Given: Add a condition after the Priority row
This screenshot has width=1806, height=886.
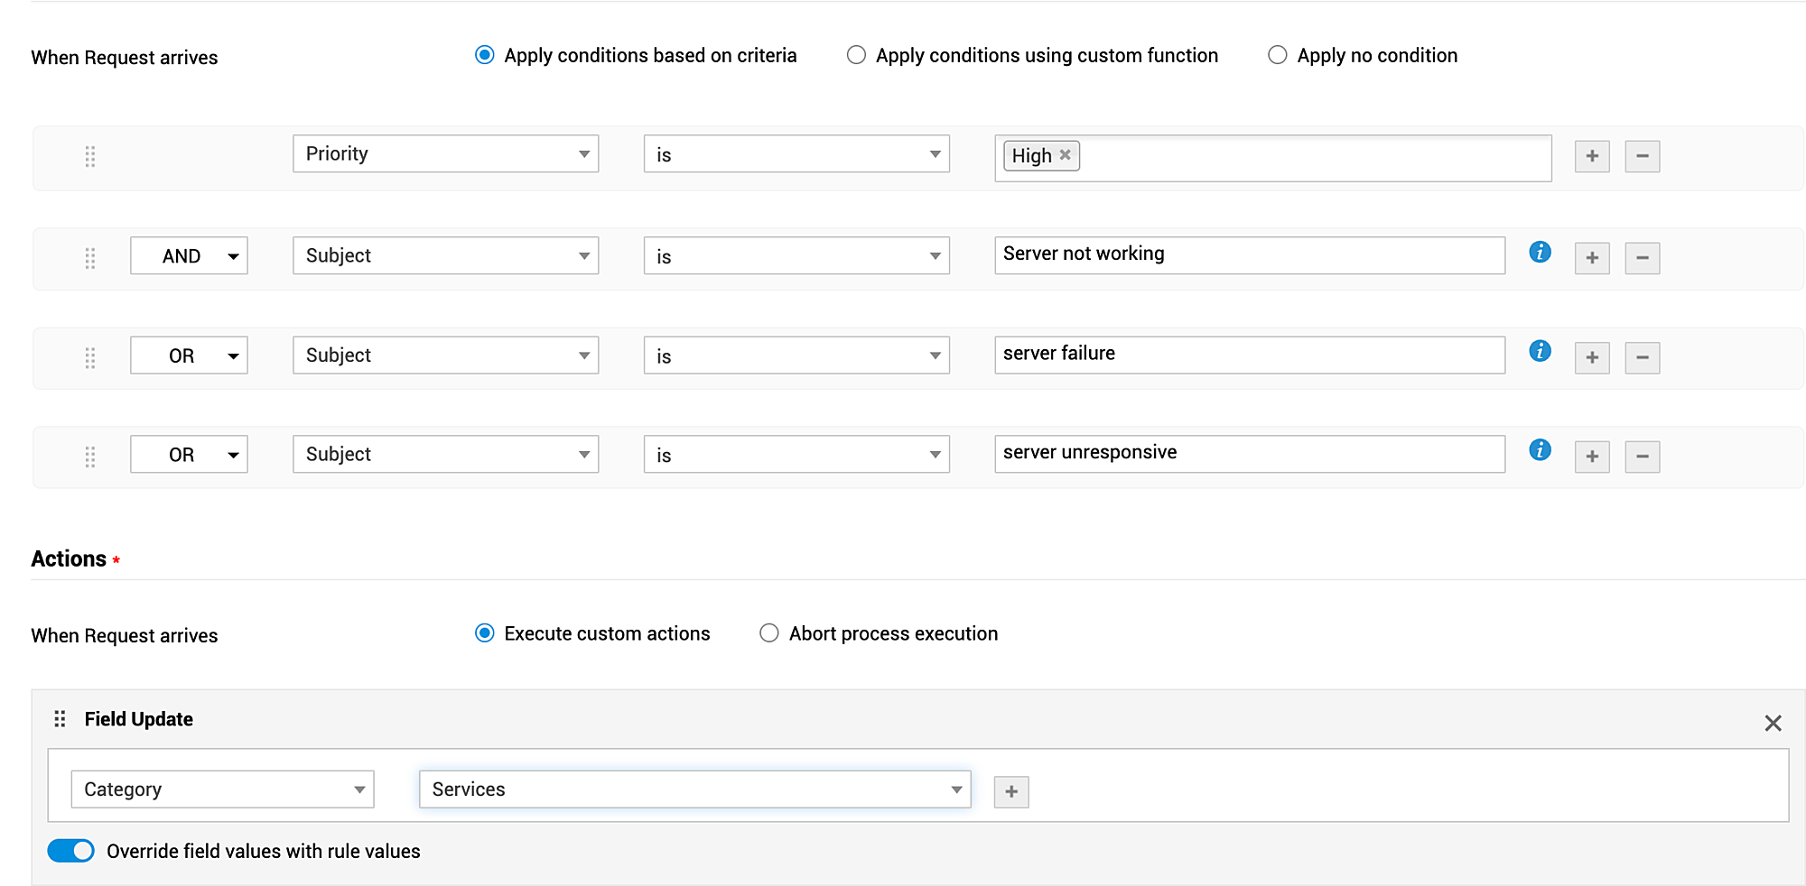Looking at the screenshot, I should coord(1592,156).
